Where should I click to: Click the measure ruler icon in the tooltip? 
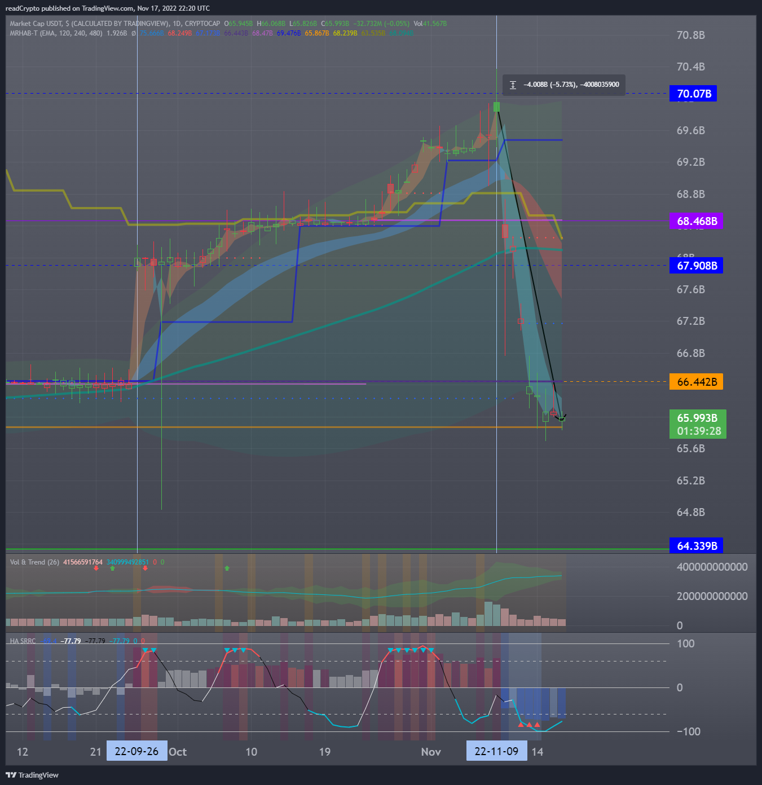coord(513,85)
